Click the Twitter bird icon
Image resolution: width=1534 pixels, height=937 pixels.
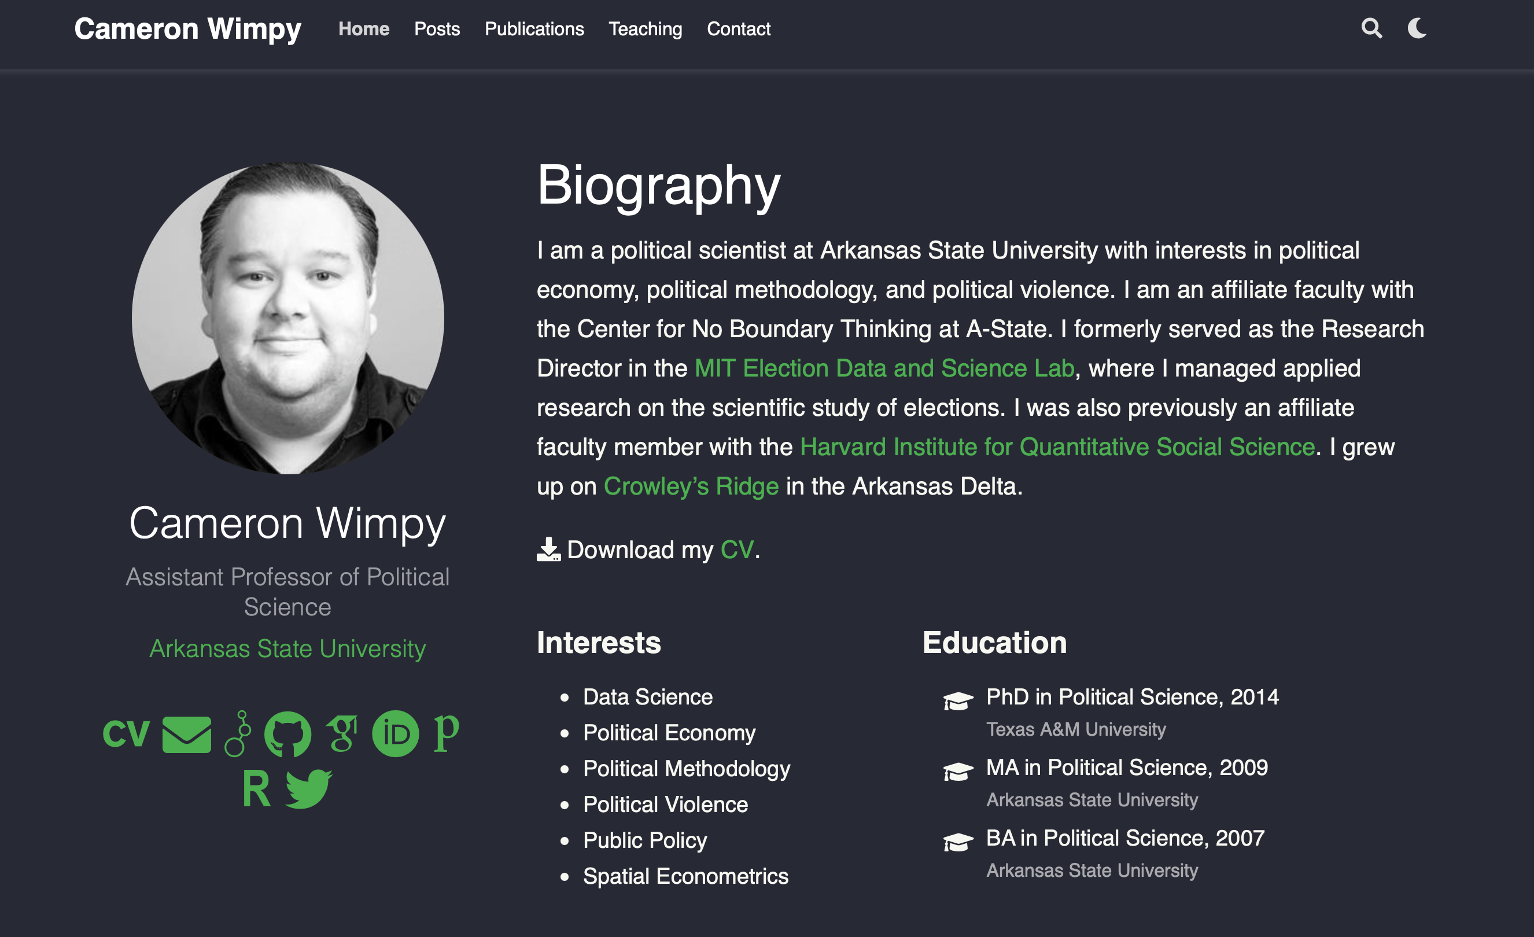309,789
